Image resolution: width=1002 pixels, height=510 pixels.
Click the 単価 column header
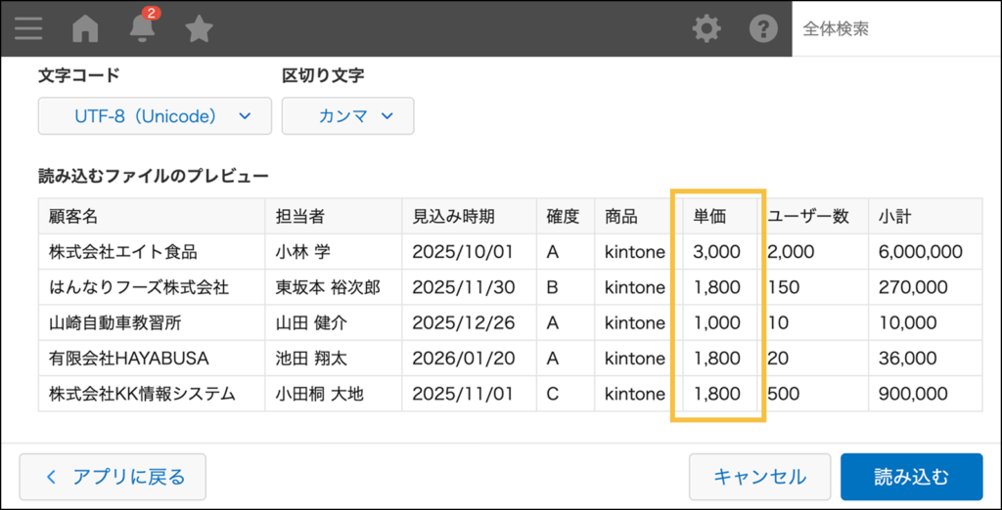[x=709, y=217]
